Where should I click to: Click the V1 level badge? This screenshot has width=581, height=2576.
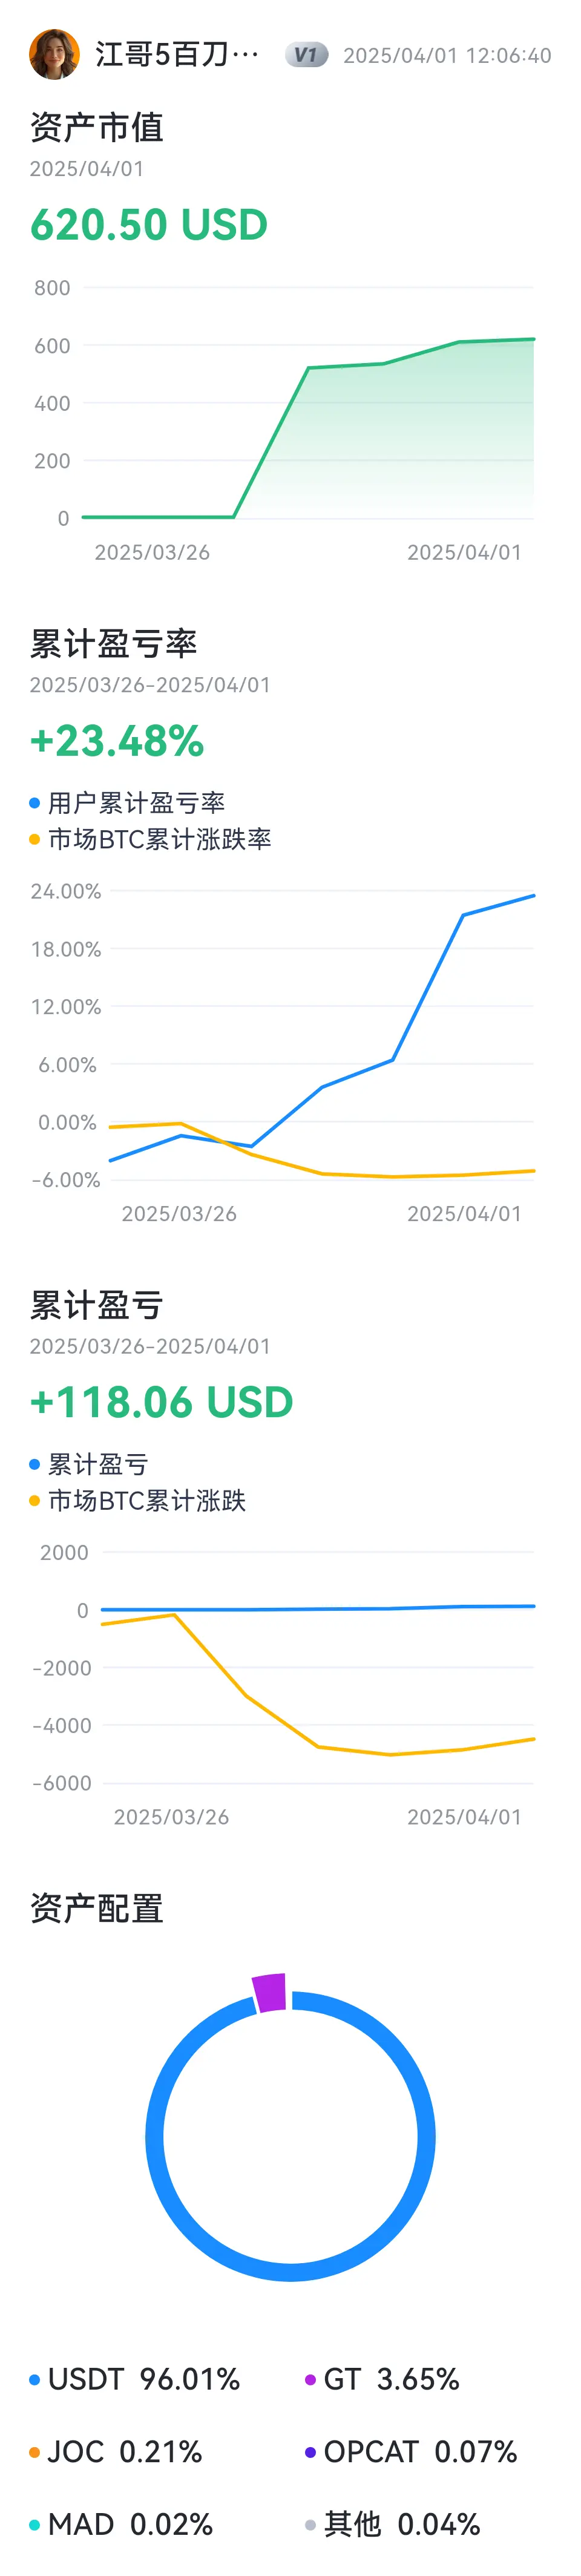306,55
